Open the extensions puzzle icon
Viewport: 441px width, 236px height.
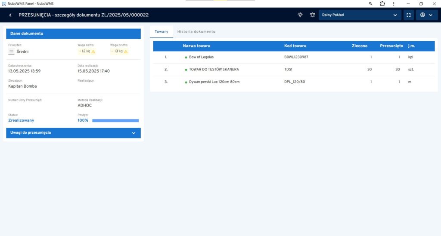(x=382, y=3)
